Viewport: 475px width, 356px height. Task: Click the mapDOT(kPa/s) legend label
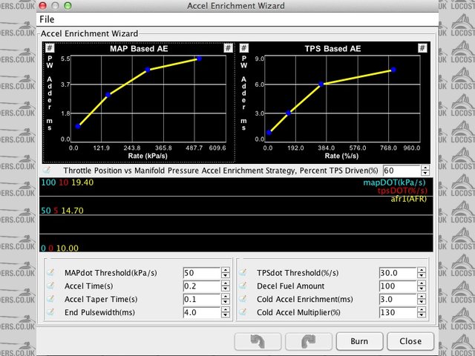click(394, 182)
